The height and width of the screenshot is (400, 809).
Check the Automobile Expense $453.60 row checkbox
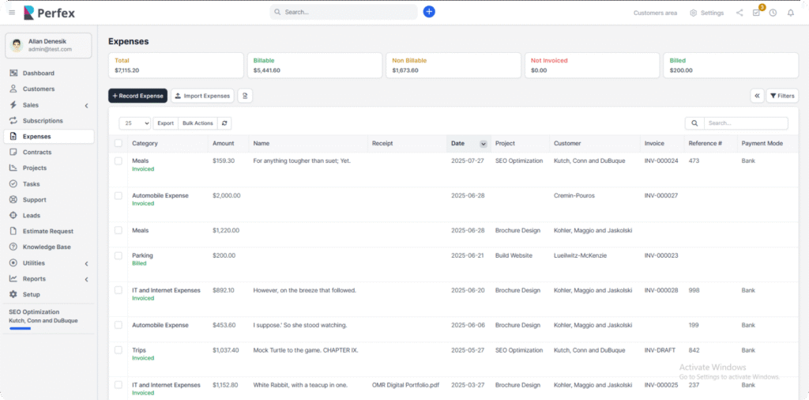click(119, 325)
